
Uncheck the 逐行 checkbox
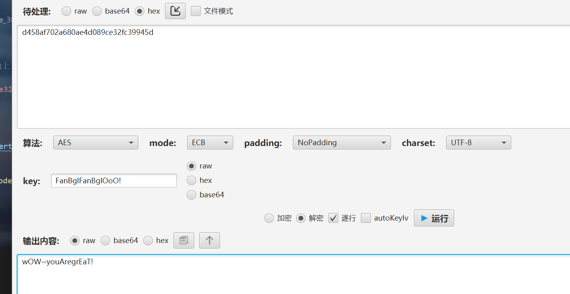pos(333,218)
